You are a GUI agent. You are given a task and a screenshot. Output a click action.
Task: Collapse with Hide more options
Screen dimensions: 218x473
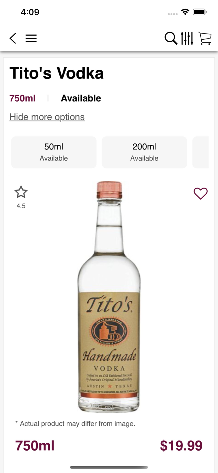[x=47, y=117]
